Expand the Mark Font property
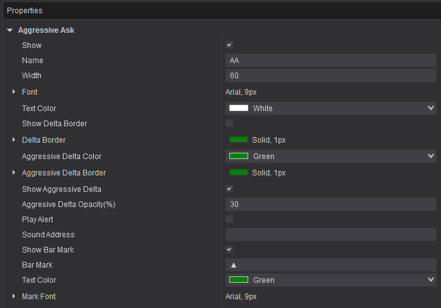 click(x=14, y=296)
